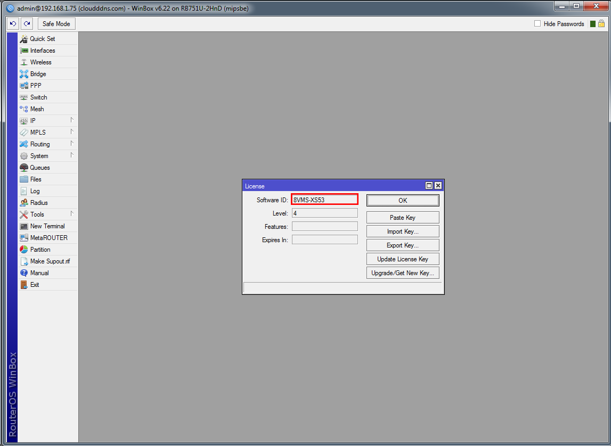Click the Export Key... button
The height and width of the screenshot is (446, 611).
pos(403,245)
